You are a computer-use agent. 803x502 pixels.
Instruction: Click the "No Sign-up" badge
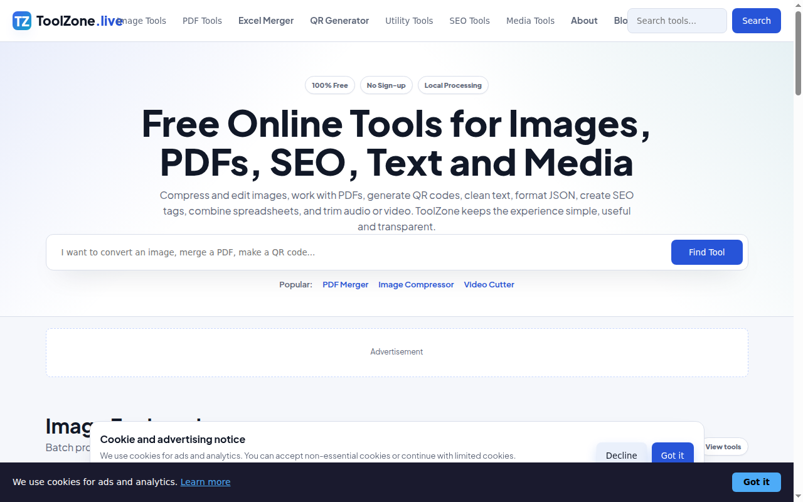point(386,85)
